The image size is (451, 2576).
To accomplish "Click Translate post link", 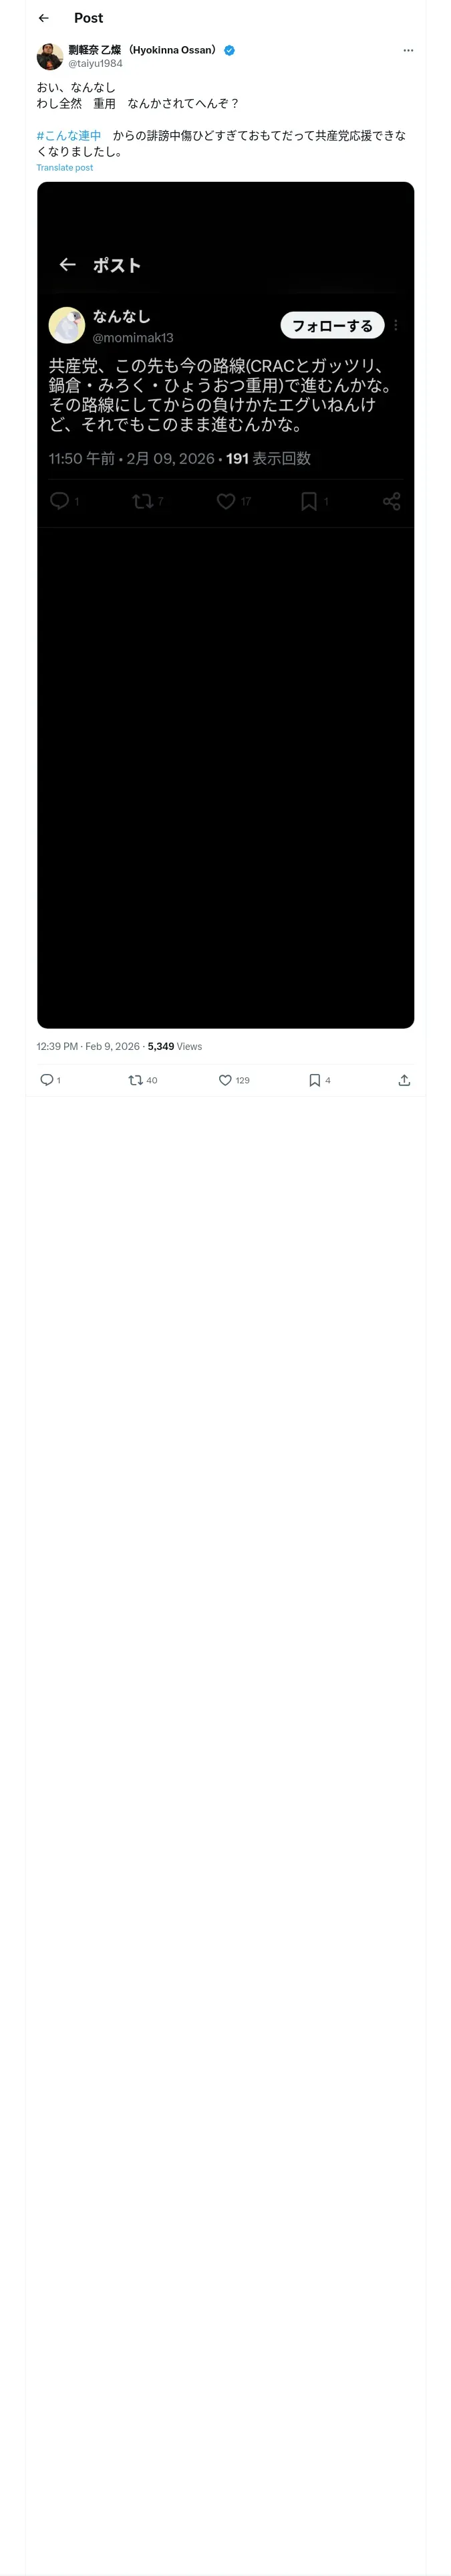I will [64, 168].
